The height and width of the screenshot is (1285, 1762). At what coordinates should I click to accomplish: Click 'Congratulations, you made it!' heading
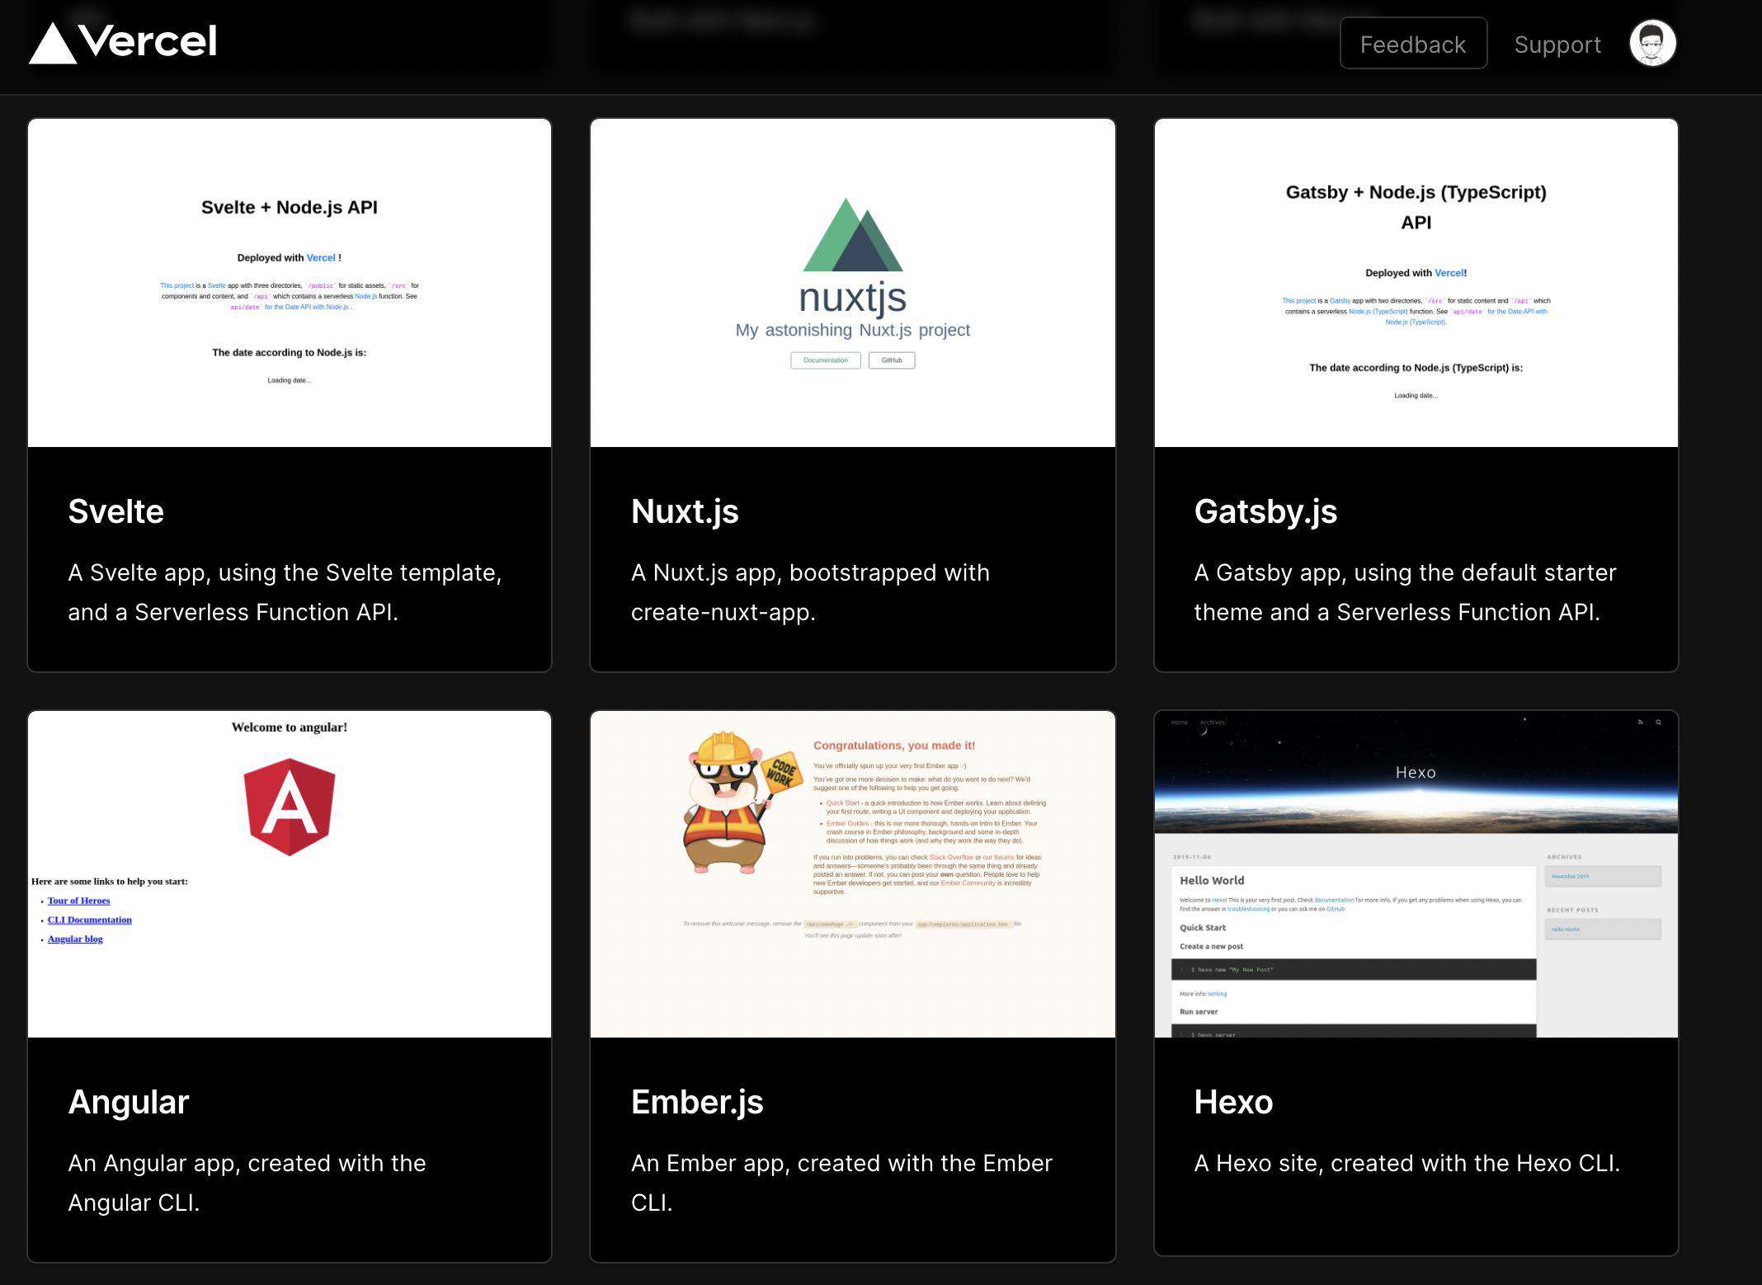point(894,746)
